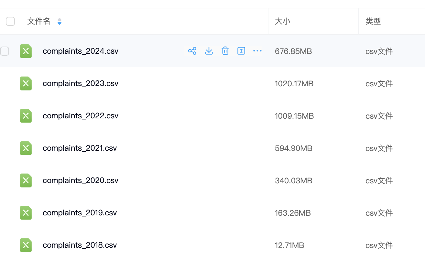Click the complaints_2021.csv file icon

(26, 148)
